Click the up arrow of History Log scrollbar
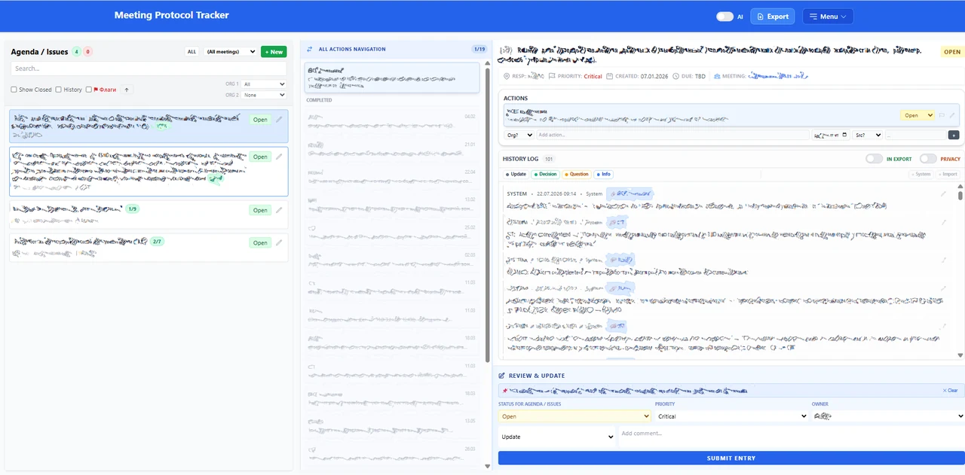 960,187
